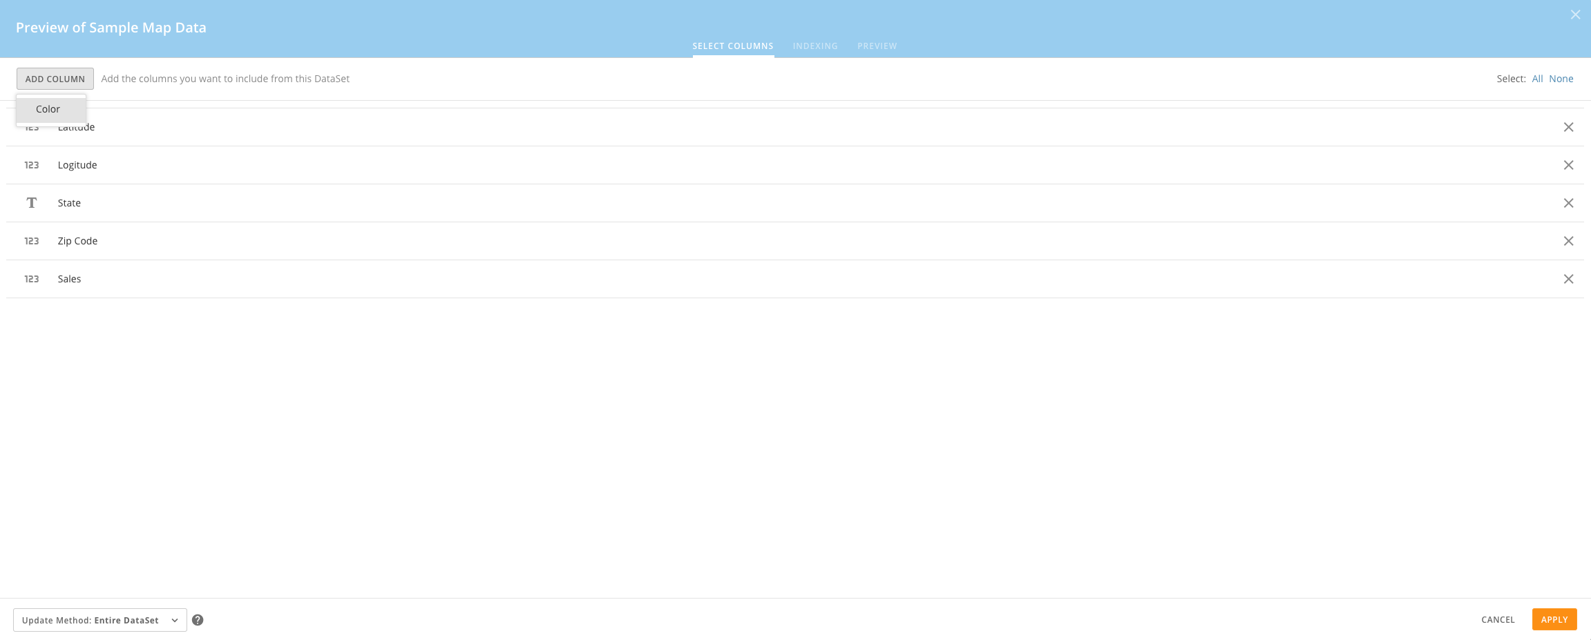Click the Add Column button

pyautogui.click(x=55, y=78)
